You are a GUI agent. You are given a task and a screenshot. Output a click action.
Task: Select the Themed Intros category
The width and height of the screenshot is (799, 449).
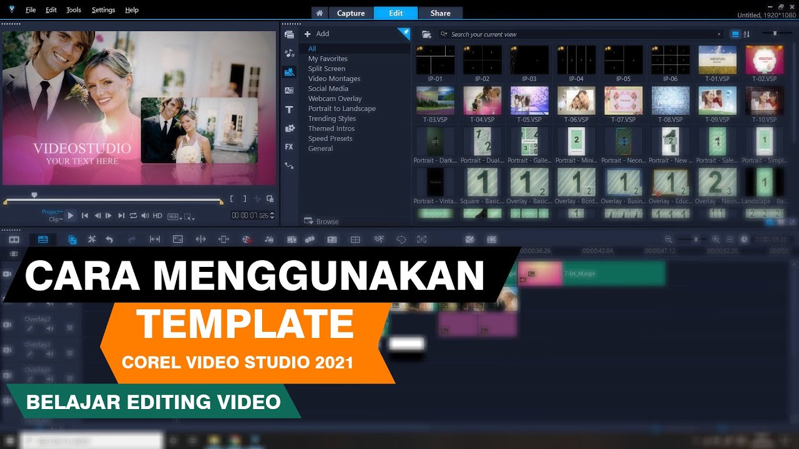pos(331,128)
